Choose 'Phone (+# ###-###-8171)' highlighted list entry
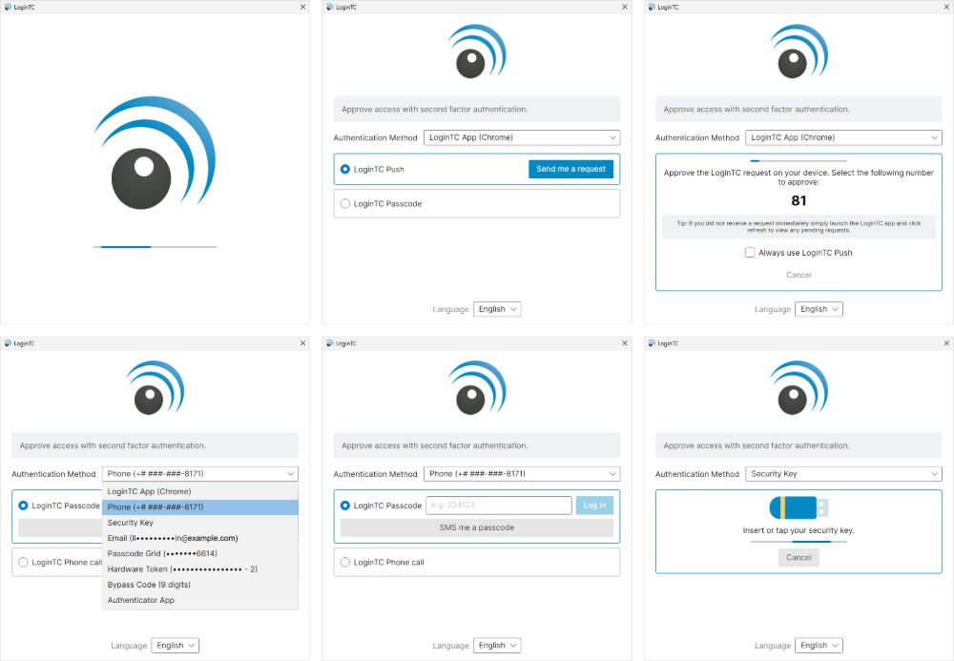 pos(199,507)
